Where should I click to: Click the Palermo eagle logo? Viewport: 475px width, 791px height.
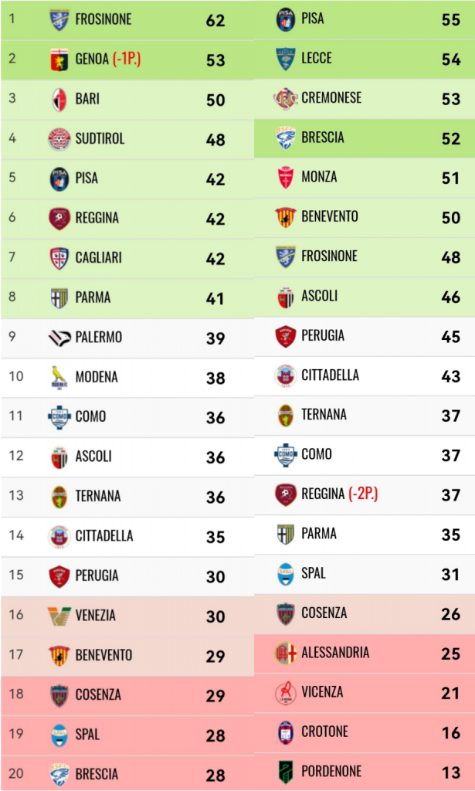click(x=59, y=338)
